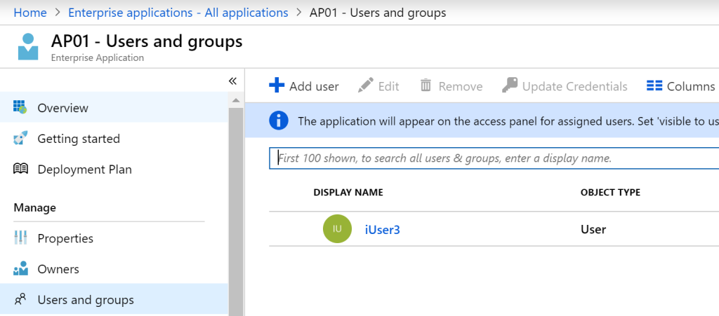The width and height of the screenshot is (719, 316).
Task: Click the access panel information banner text
Action: tap(508, 121)
